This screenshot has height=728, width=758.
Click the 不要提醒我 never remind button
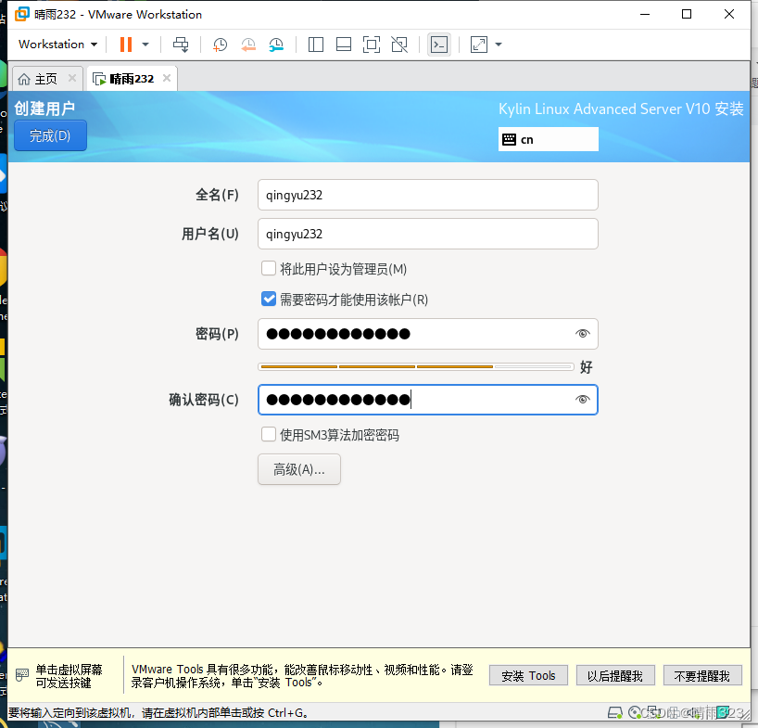pos(702,676)
